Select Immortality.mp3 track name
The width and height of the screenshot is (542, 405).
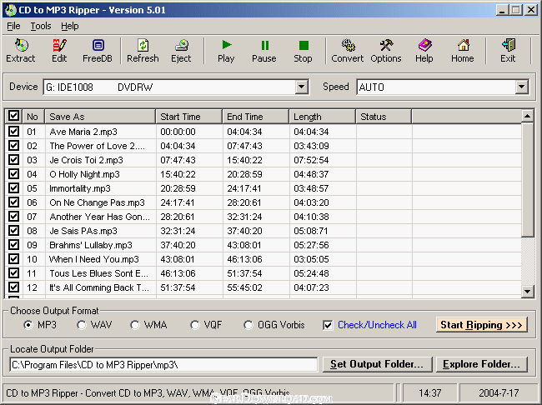80,188
